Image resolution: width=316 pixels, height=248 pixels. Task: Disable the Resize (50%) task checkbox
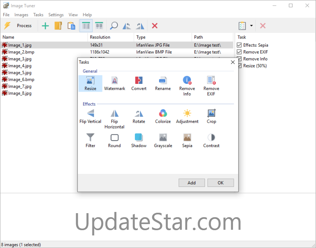pyautogui.click(x=239, y=66)
